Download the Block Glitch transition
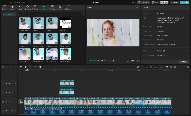 [56, 58]
